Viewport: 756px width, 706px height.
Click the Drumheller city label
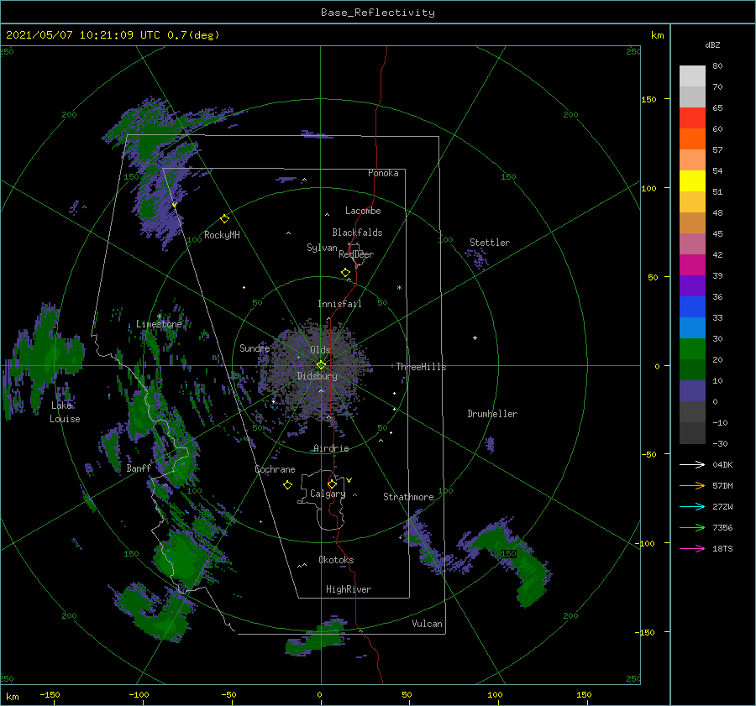click(492, 414)
